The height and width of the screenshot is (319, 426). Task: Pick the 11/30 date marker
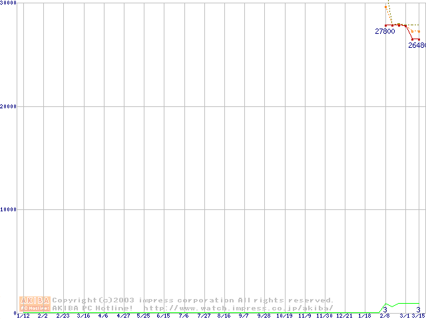click(324, 316)
